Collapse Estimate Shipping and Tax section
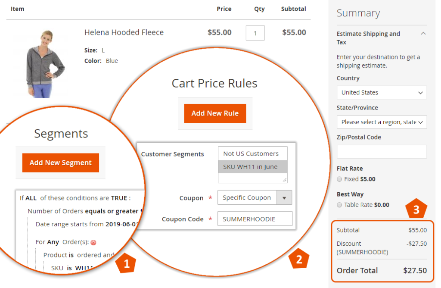441x288 pixels. 423,34
